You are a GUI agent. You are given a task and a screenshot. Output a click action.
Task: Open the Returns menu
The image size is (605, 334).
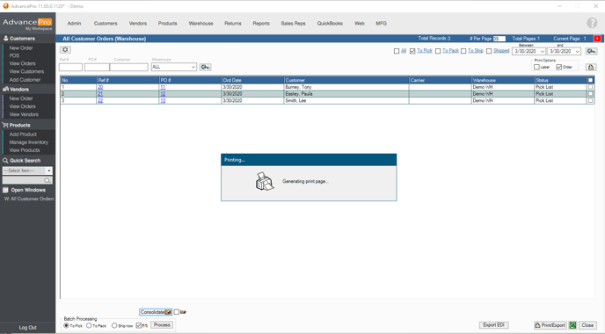tap(233, 24)
